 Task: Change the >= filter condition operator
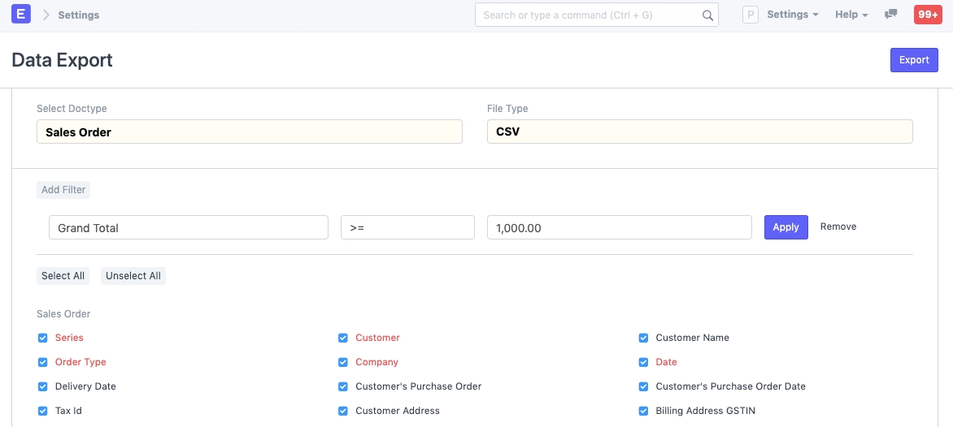coord(407,228)
